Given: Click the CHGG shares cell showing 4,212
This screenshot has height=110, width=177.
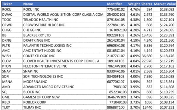Looking at the screenshot, I should tap(147, 30).
